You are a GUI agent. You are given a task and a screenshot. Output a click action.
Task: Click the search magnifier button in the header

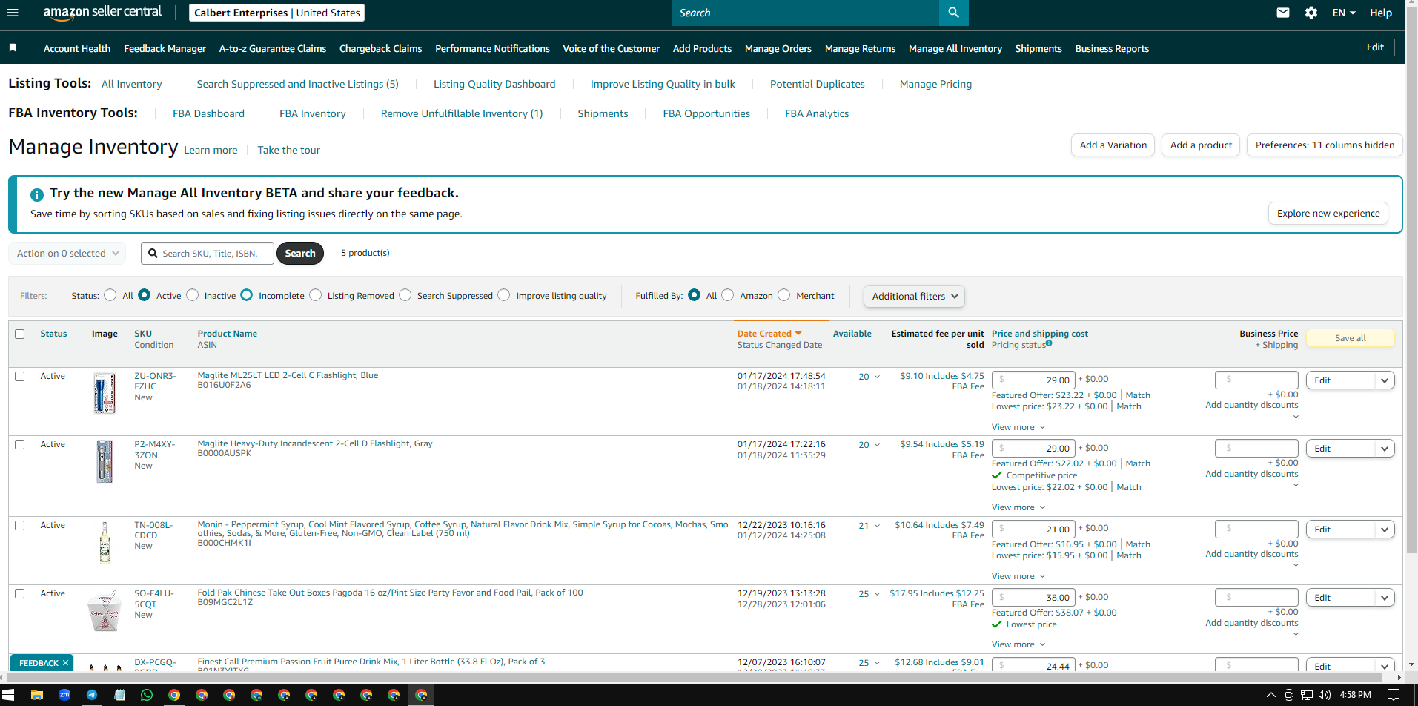click(x=953, y=13)
